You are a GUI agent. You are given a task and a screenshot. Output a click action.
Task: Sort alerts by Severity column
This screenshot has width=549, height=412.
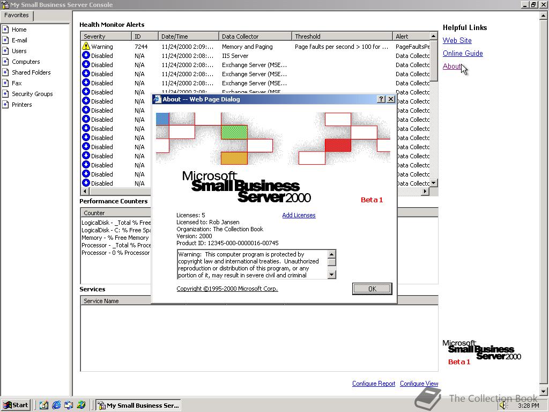(106, 36)
